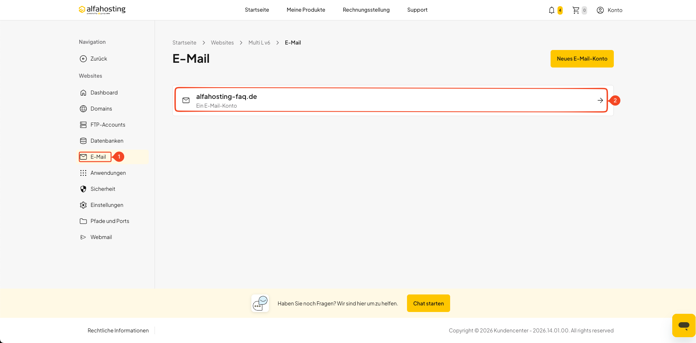Open Meine Produkte menu item
696x343 pixels.
(x=306, y=10)
